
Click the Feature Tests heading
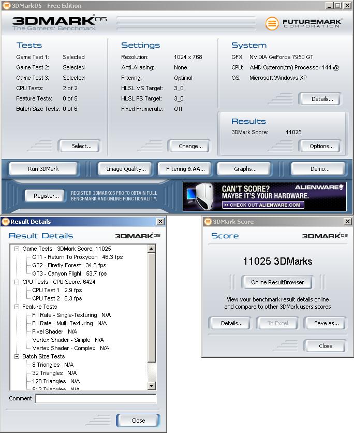pyautogui.click(x=39, y=307)
